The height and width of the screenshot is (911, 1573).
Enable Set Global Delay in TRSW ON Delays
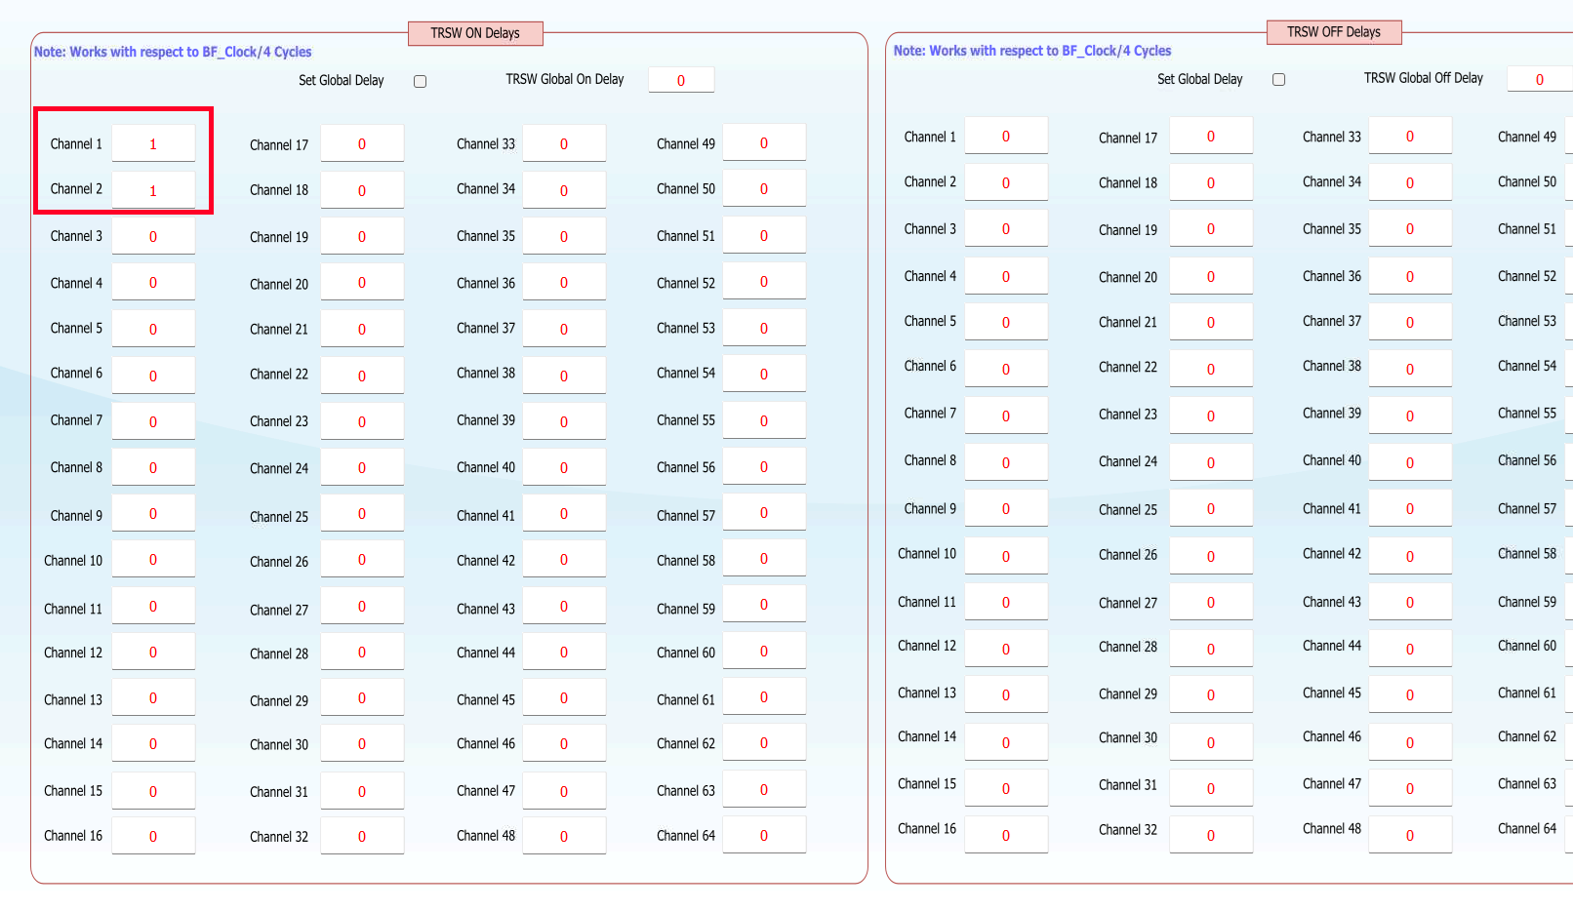click(420, 81)
